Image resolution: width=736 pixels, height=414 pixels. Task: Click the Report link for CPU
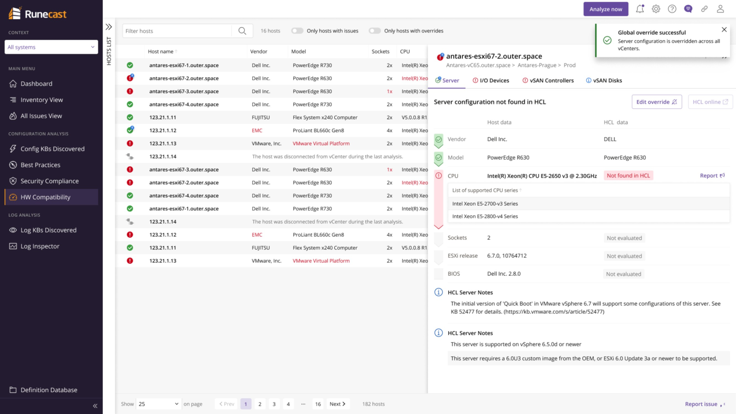tap(712, 175)
